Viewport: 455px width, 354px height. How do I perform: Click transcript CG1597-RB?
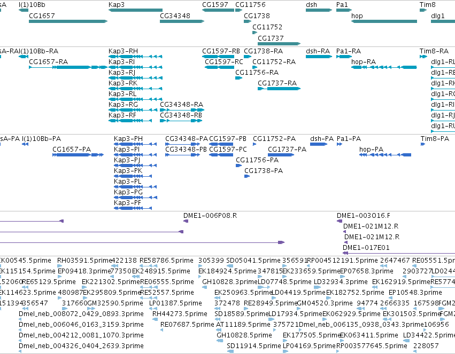click(221, 51)
